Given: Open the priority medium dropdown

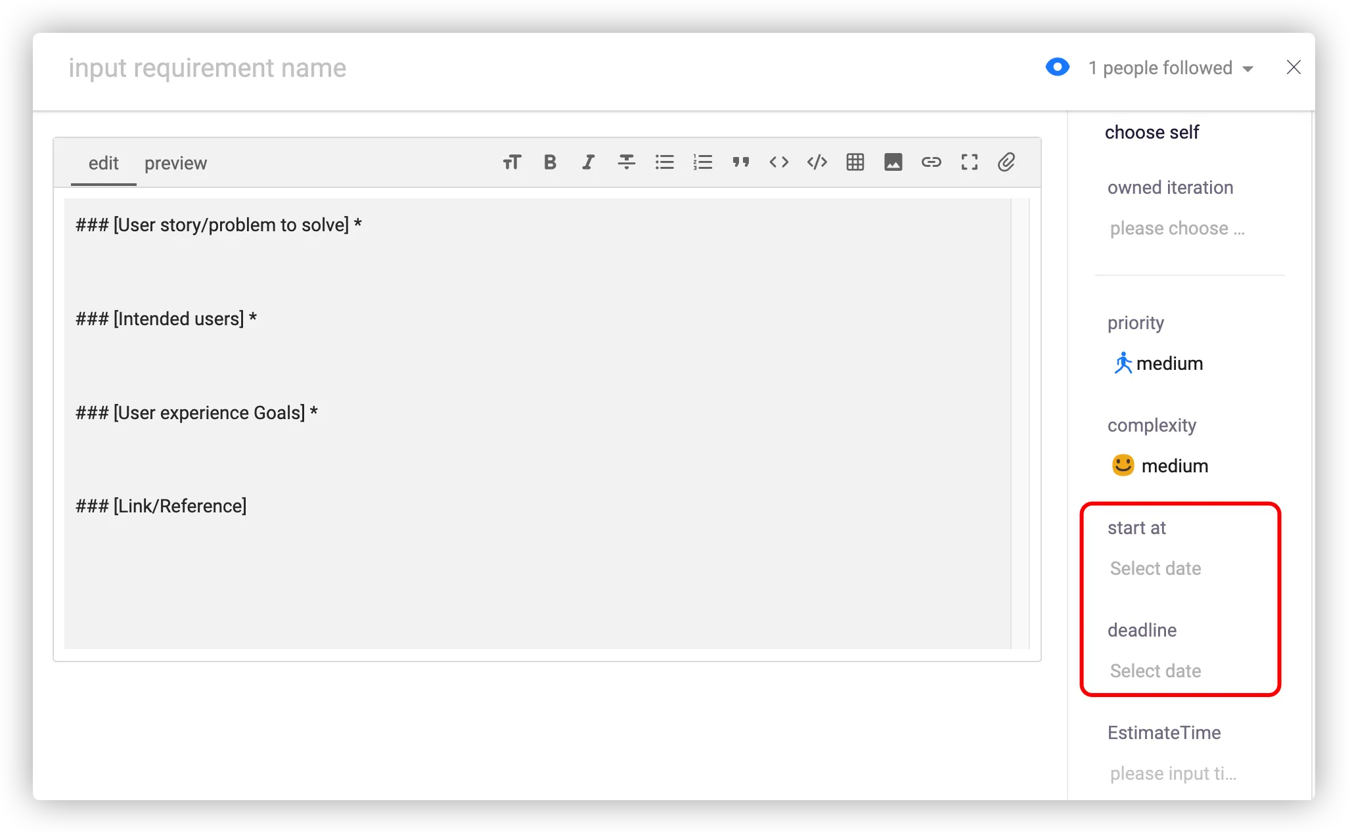Looking at the screenshot, I should click(1159, 363).
